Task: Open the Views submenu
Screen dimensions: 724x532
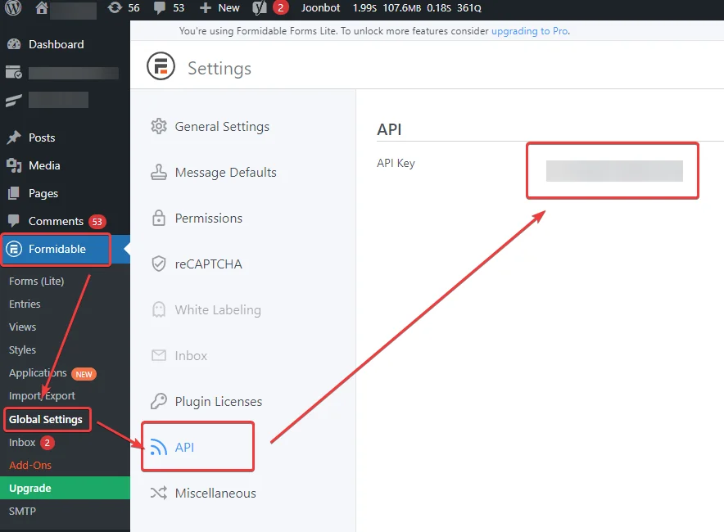Action: [x=22, y=327]
